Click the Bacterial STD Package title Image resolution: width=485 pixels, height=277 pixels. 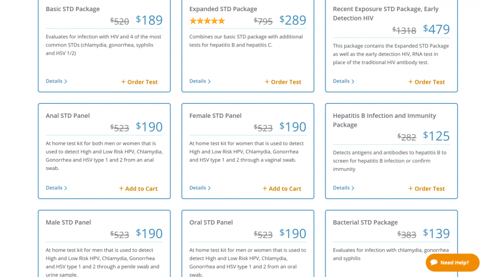[x=365, y=223]
